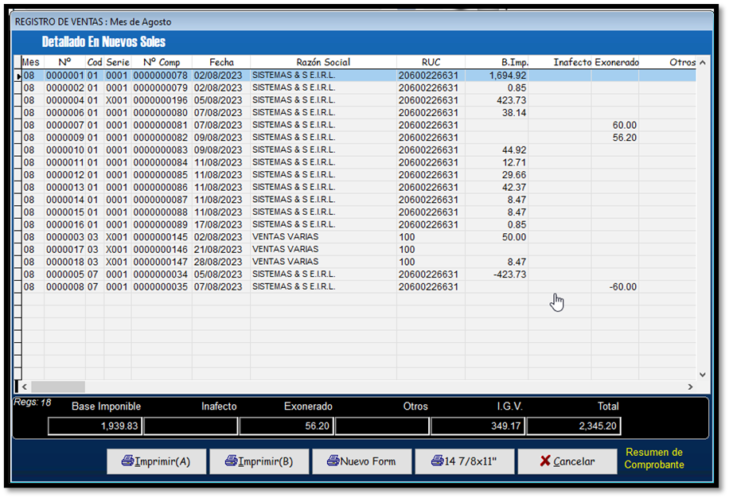Select the cell with value -423.73
This screenshot has width=729, height=498.
click(497, 274)
